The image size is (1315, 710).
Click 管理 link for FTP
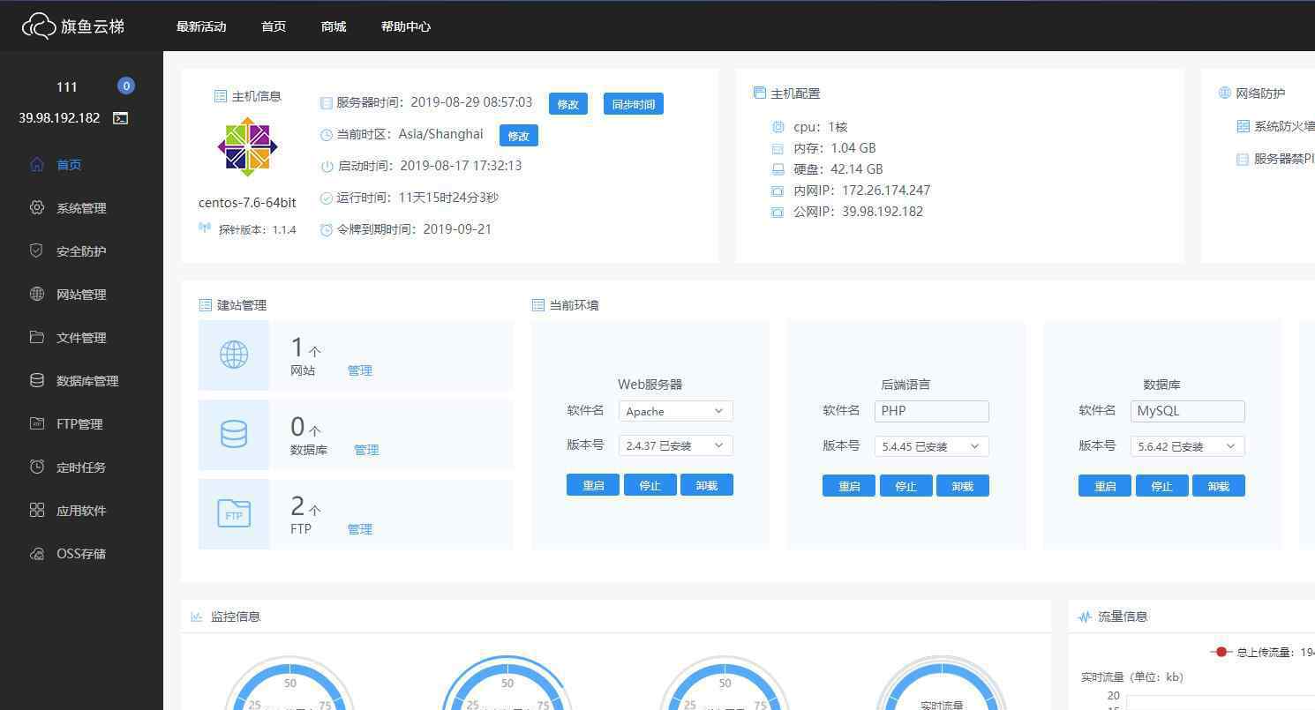(360, 529)
